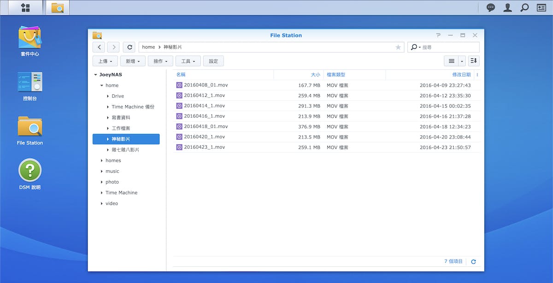Open the DSM 說明 desktop icon

tap(30, 174)
